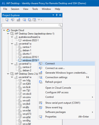Click Generate credentials toolbar icon
The image size is (99, 125).
pos(18,20)
